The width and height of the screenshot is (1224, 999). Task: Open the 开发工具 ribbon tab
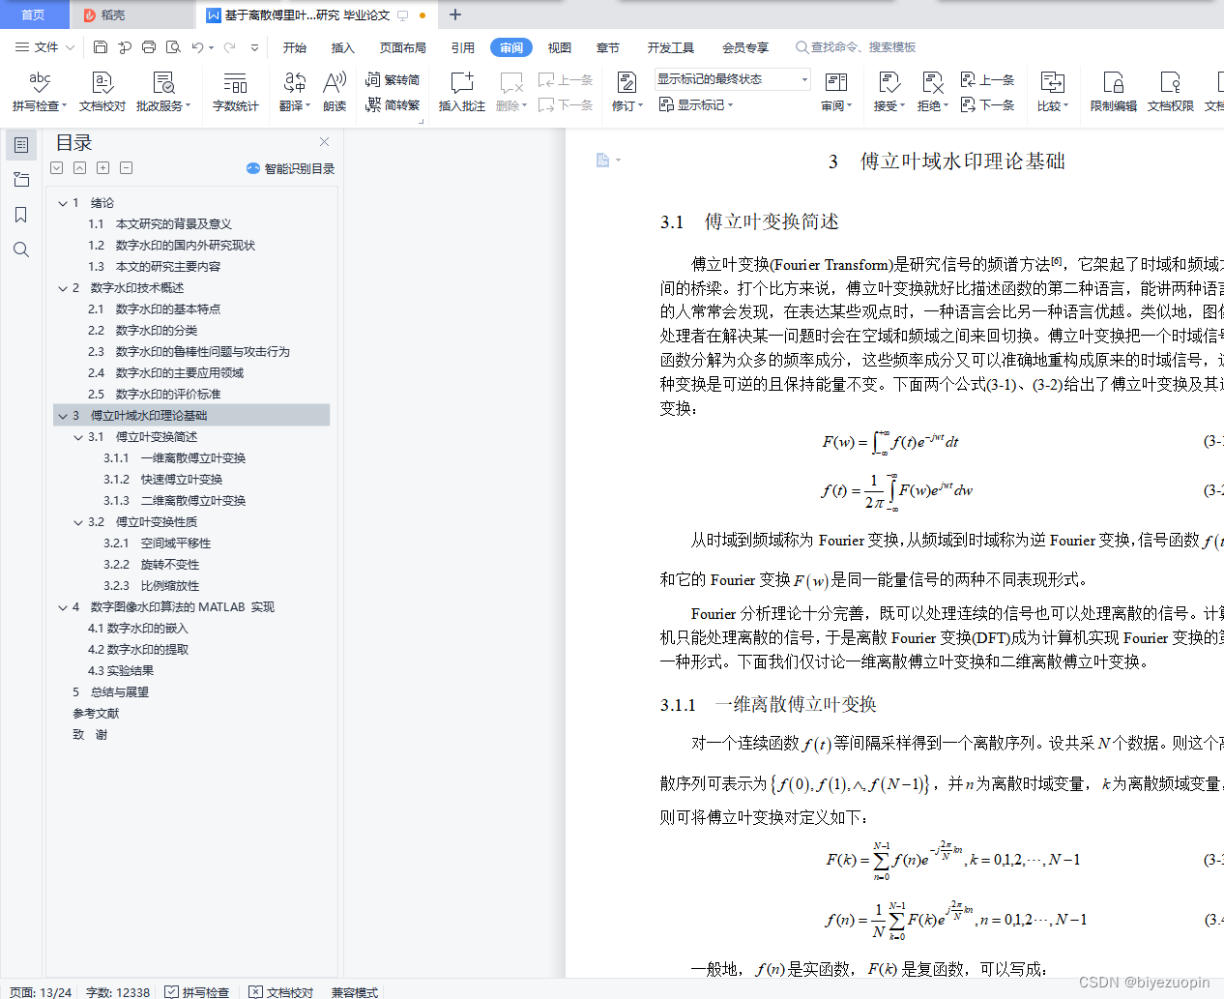[x=671, y=47]
